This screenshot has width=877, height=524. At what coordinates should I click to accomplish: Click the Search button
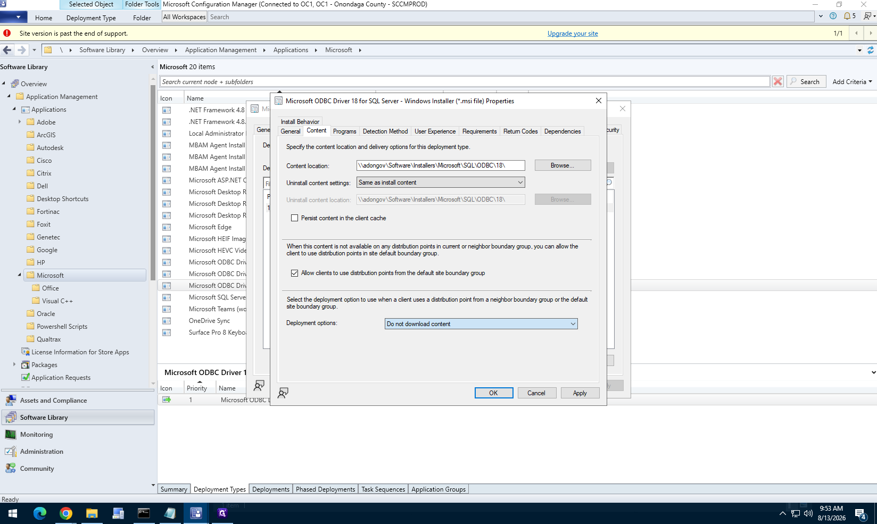coord(806,81)
